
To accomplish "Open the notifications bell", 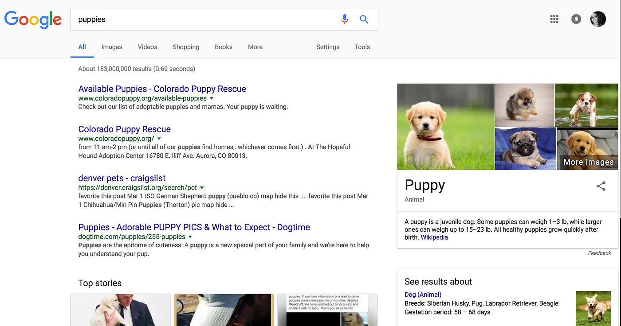I will click(576, 19).
